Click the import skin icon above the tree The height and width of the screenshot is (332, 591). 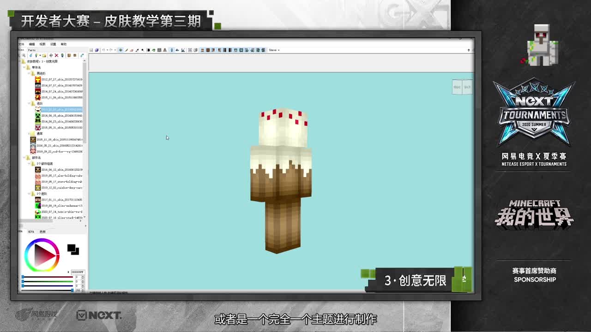coord(36,55)
